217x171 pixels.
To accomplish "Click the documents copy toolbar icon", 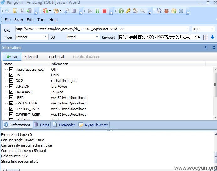I will (15, 11).
